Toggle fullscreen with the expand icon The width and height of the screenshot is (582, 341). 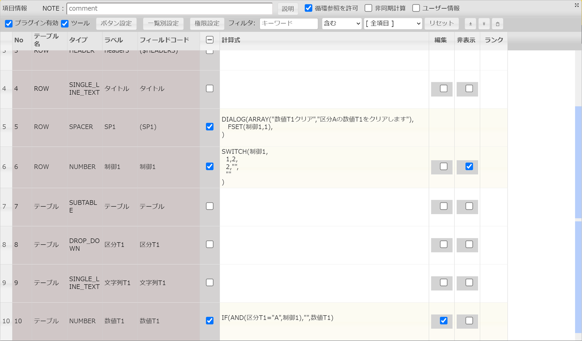click(x=577, y=5)
